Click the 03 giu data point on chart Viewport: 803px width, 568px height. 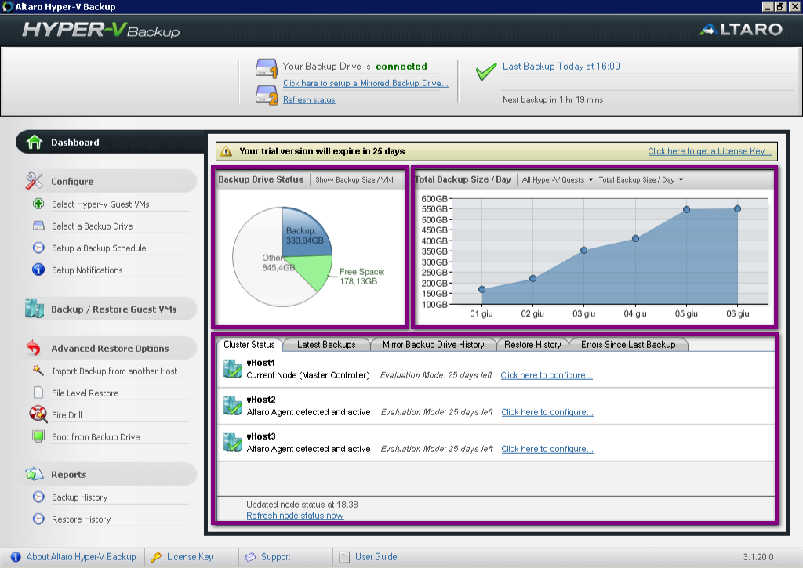point(583,250)
